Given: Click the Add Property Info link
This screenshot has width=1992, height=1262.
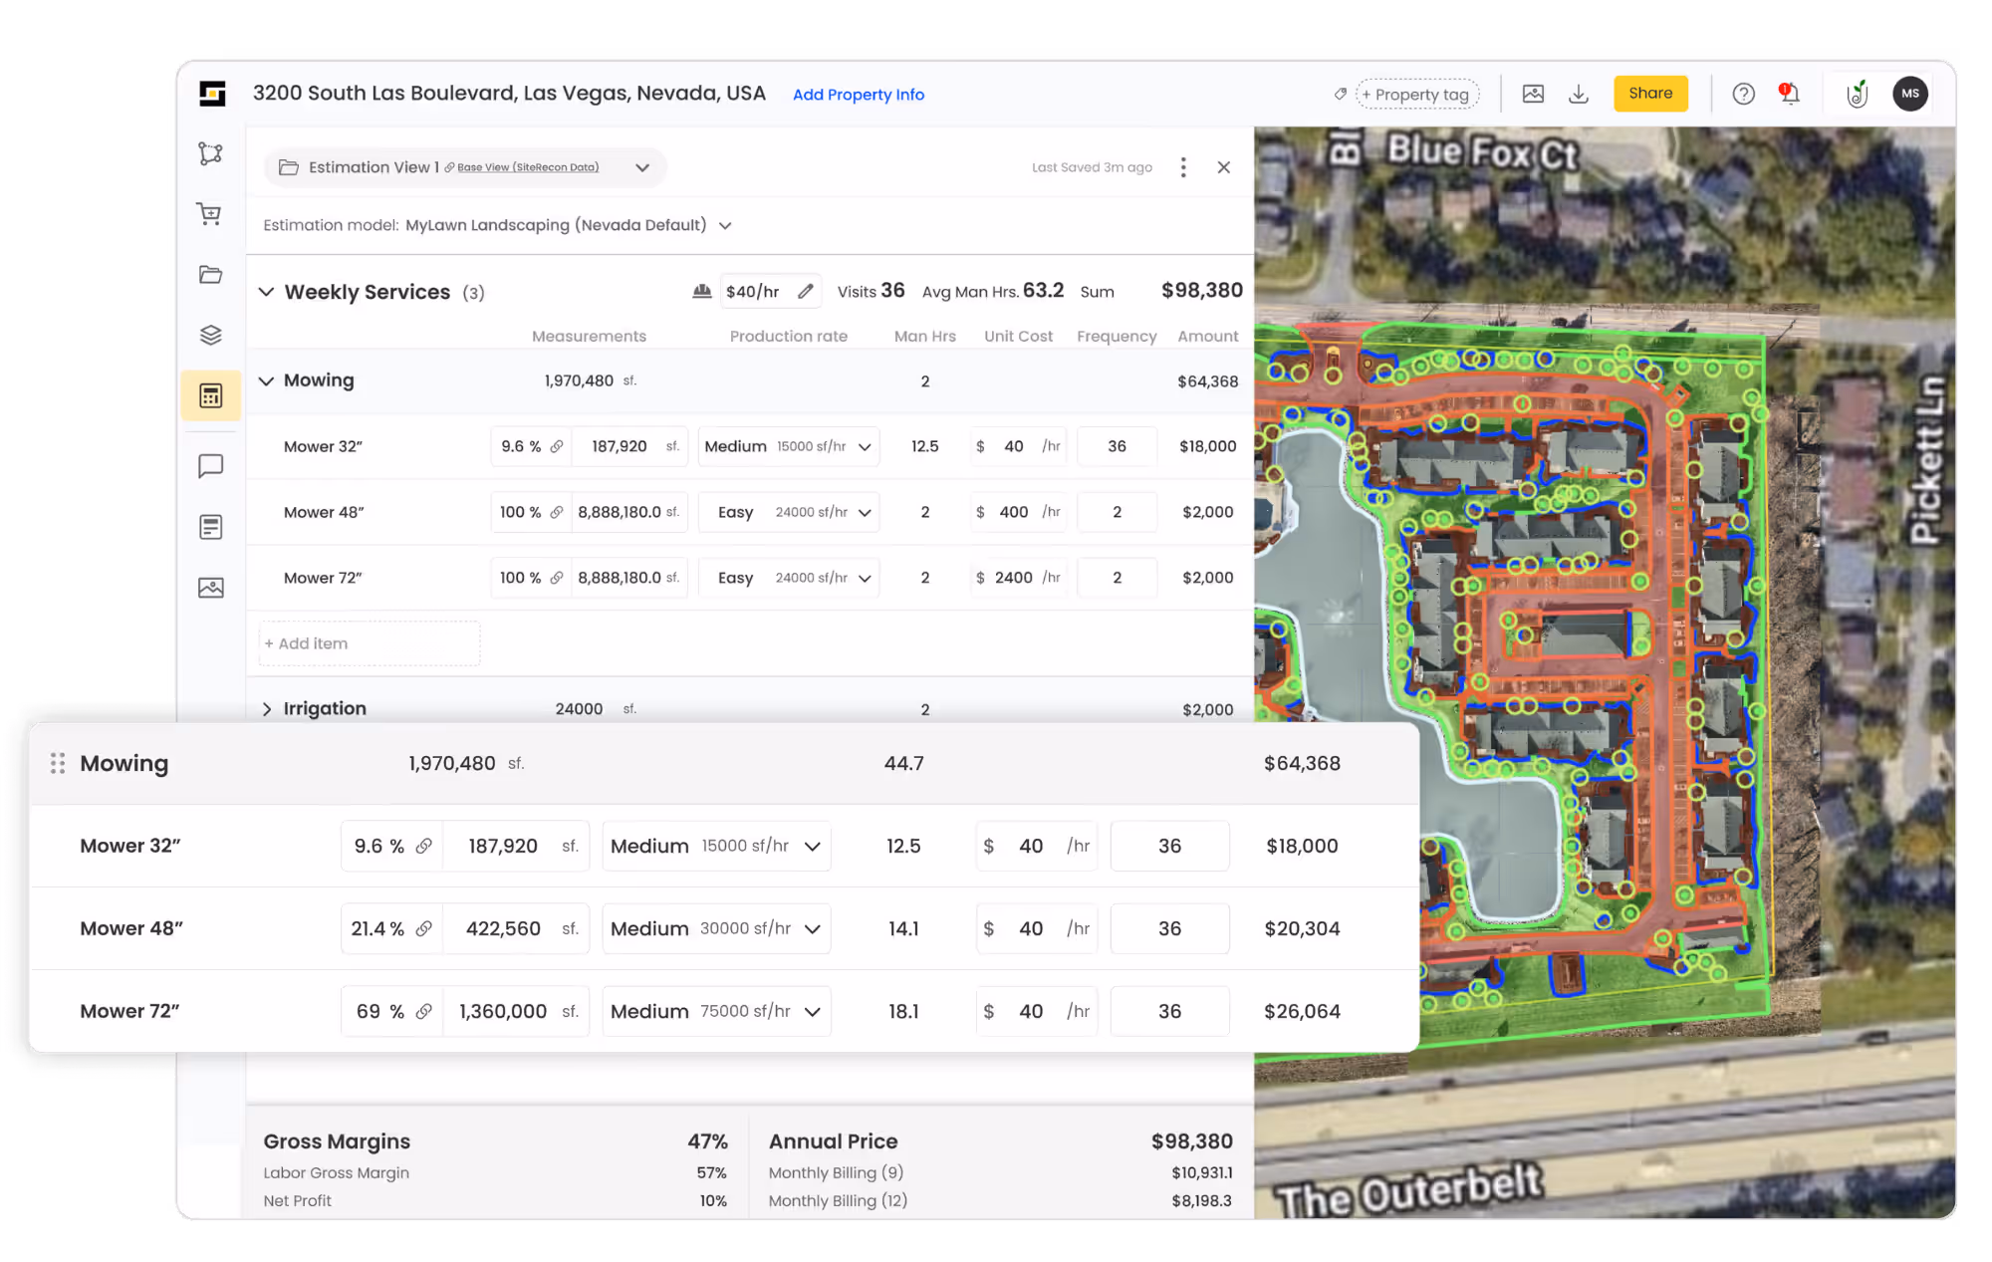Looking at the screenshot, I should [859, 95].
